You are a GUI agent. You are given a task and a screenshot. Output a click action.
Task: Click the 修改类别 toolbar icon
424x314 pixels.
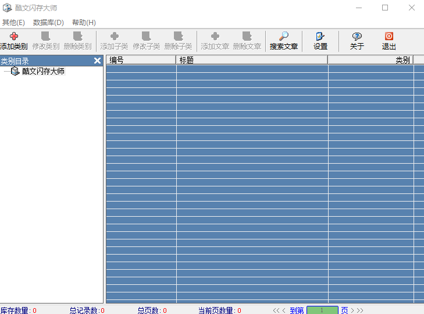pyautogui.click(x=45, y=36)
